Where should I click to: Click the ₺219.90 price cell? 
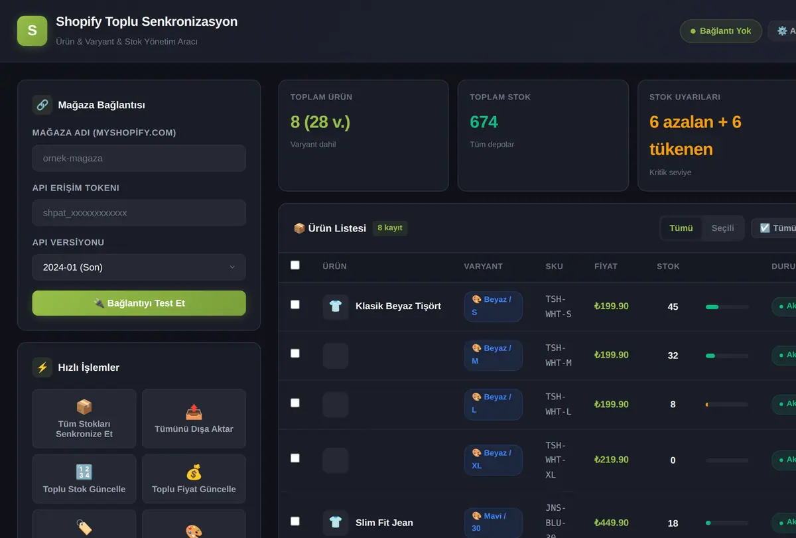click(612, 460)
